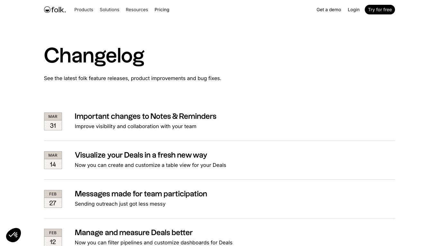Go to the Pricing page
This screenshot has height=246, width=439.
162,10
